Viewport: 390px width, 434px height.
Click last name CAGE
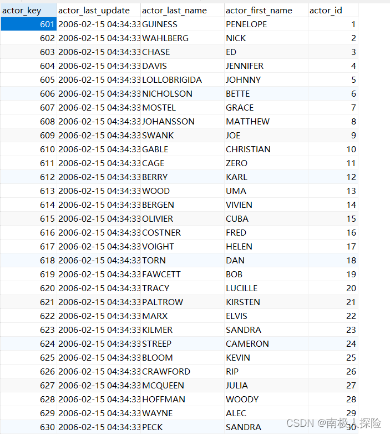tap(153, 163)
